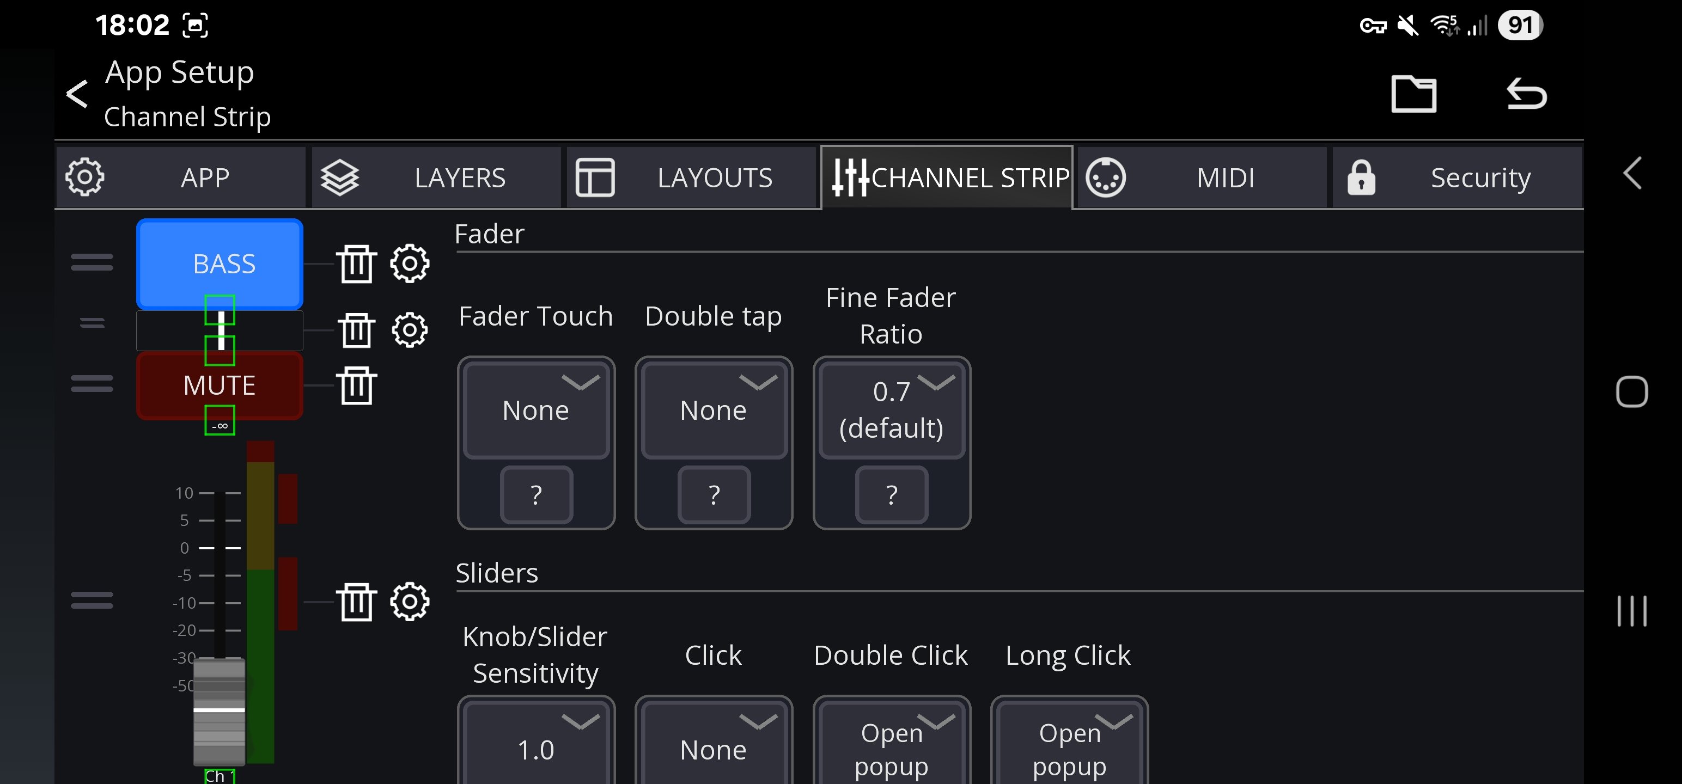Viewport: 1682px width, 784px height.
Task: Delete the BASS label element with trash icon
Action: pyautogui.click(x=357, y=264)
